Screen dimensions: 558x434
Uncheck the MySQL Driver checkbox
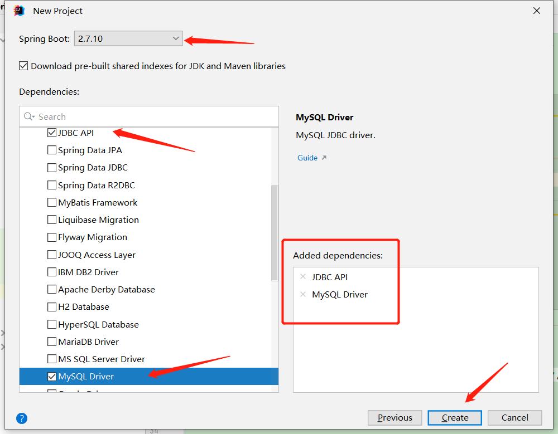pyautogui.click(x=52, y=377)
